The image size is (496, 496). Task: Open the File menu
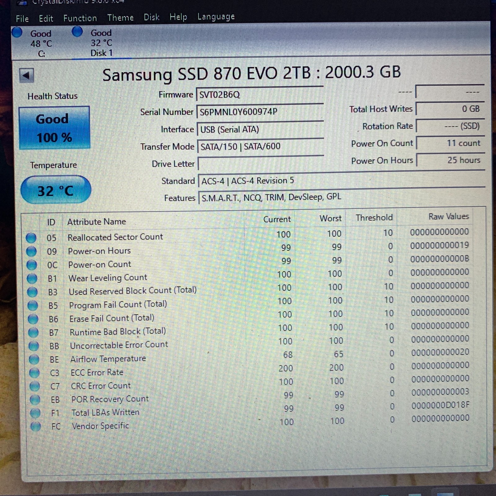pos(22,19)
